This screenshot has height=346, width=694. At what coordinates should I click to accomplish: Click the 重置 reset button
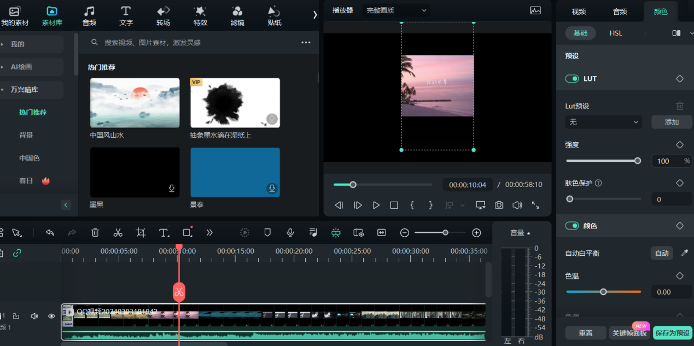(x=585, y=333)
